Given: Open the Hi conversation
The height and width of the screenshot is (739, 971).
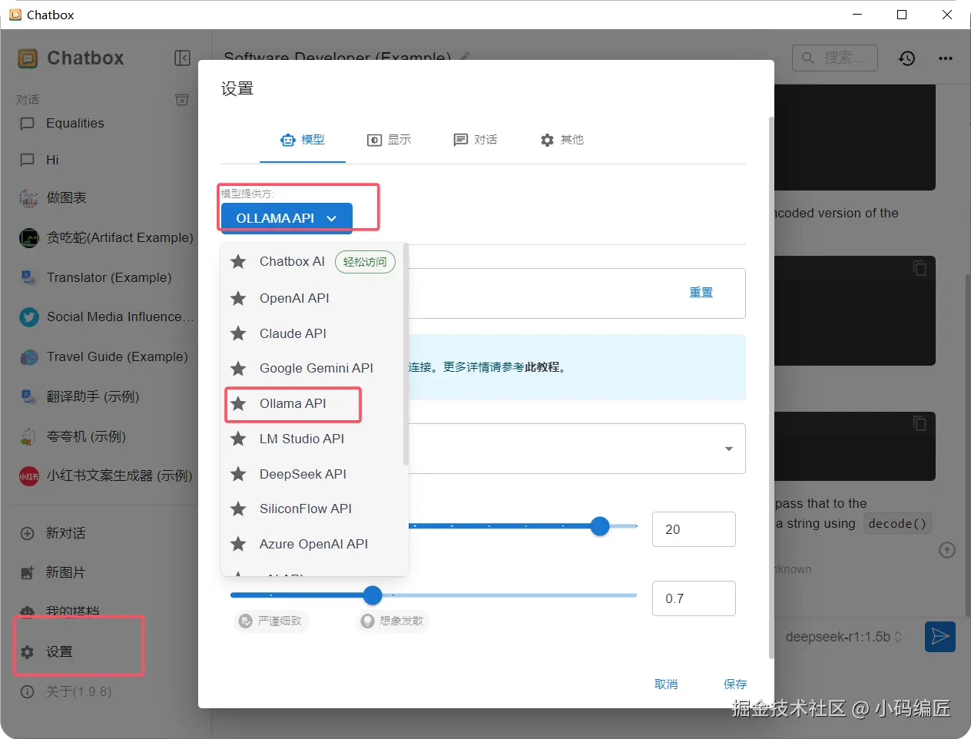Looking at the screenshot, I should [106, 160].
